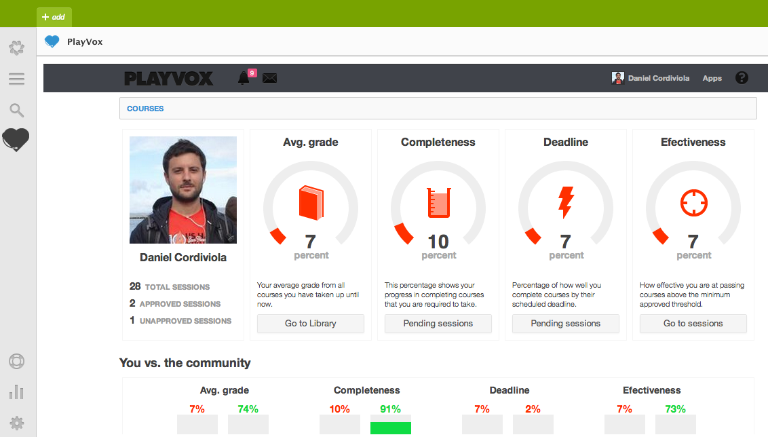768x437 pixels.
Task: Select the COURSES breadcrumb link
Action: coord(145,109)
